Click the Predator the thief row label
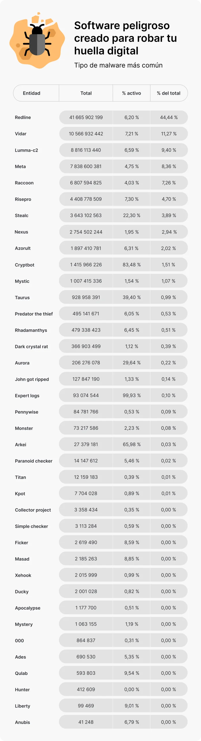The height and width of the screenshot is (741, 201). click(x=34, y=314)
